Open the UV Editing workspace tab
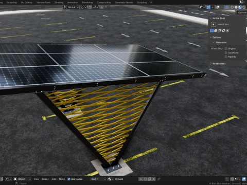 (x=27, y=3)
